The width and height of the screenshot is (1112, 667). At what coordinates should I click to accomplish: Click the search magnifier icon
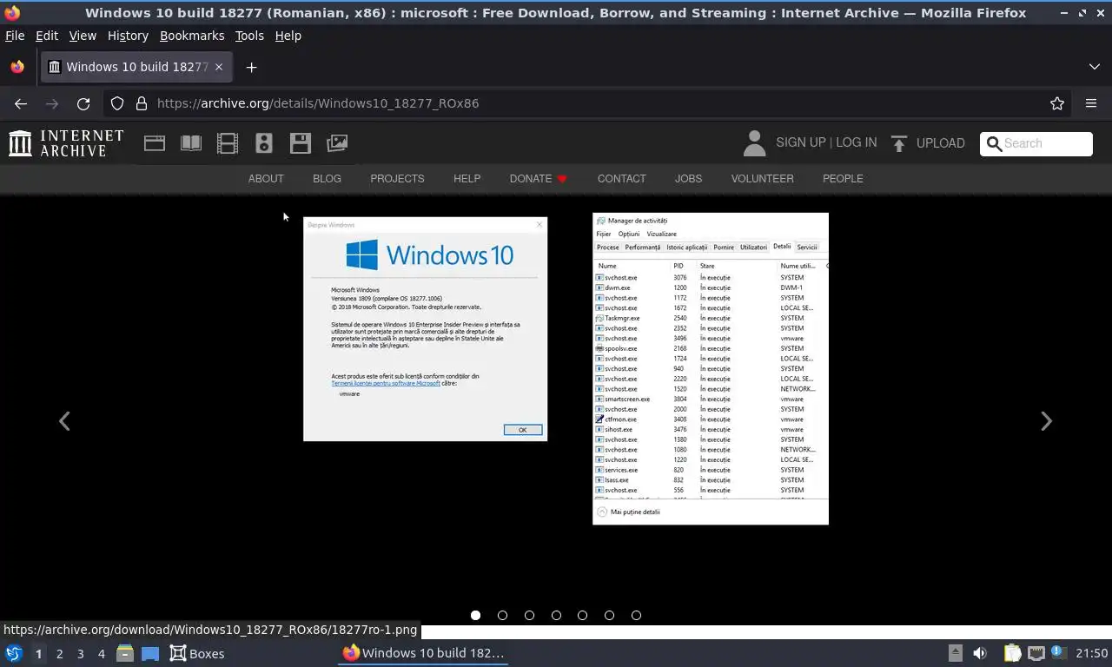[x=994, y=143]
